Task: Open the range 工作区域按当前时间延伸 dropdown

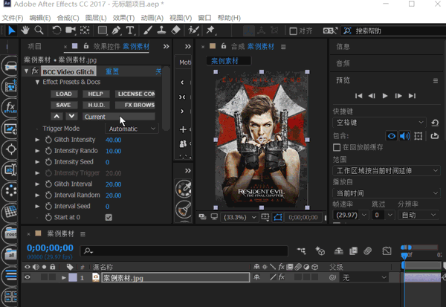Action: click(x=387, y=171)
